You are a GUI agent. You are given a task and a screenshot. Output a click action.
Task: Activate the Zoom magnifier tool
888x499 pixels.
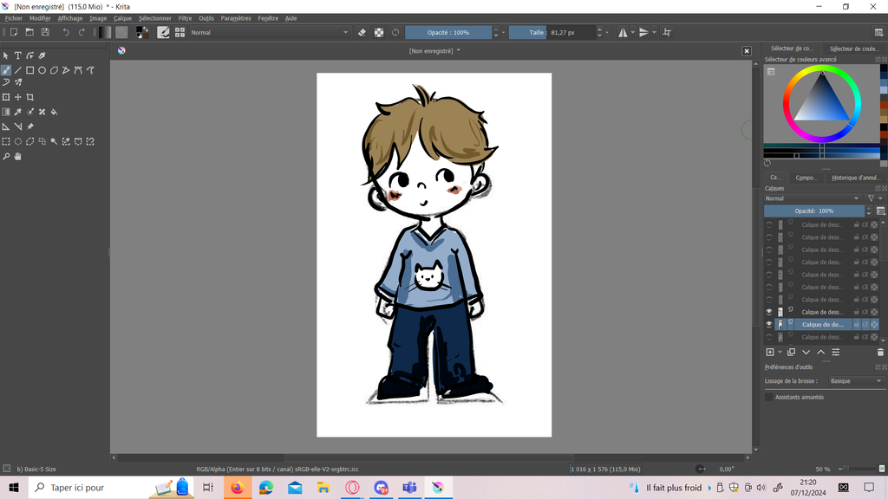pos(6,157)
